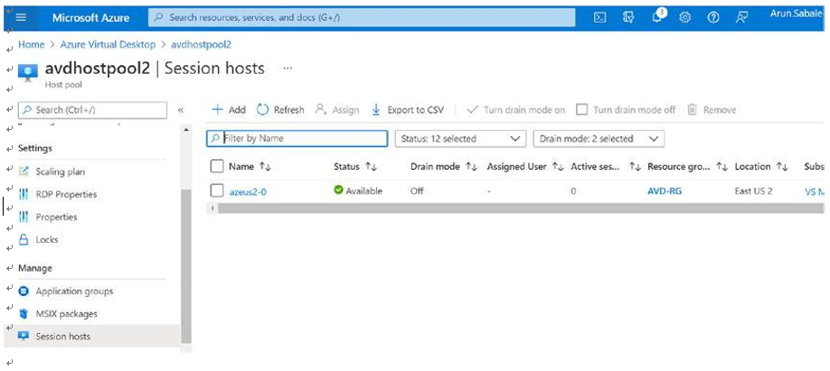Click the Refresh circular arrow icon

click(x=263, y=109)
